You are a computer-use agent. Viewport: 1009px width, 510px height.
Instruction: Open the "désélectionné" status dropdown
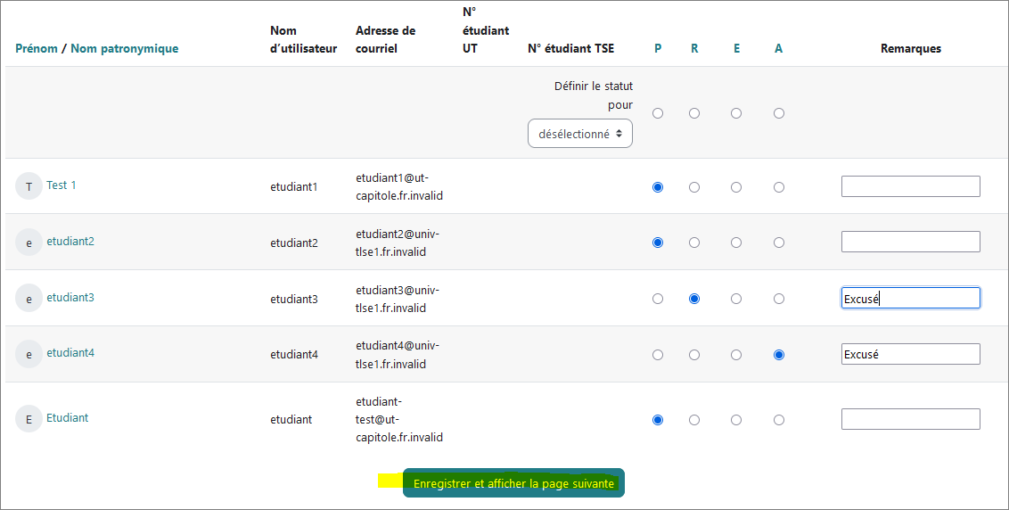(x=580, y=134)
